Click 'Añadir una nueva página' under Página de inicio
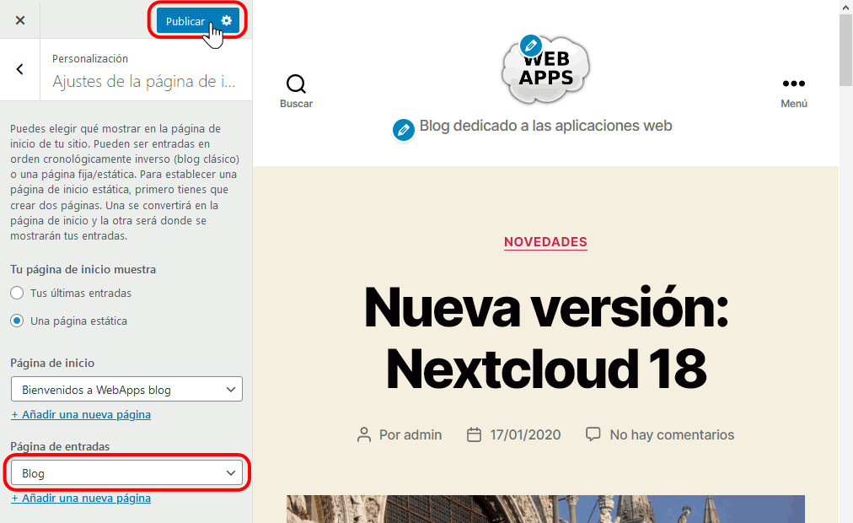Viewport: 853px width, 523px height. pyautogui.click(x=81, y=415)
